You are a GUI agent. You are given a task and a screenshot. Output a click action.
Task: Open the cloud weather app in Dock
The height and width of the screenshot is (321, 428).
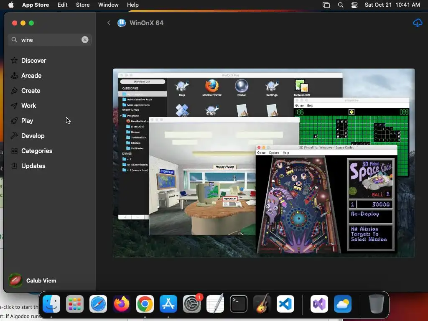[x=343, y=304]
